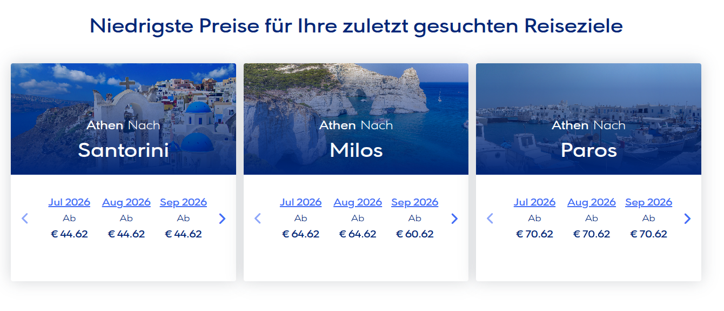The width and height of the screenshot is (724, 311).
Task: Select Aug 2026 for Milos route
Action: (358, 202)
